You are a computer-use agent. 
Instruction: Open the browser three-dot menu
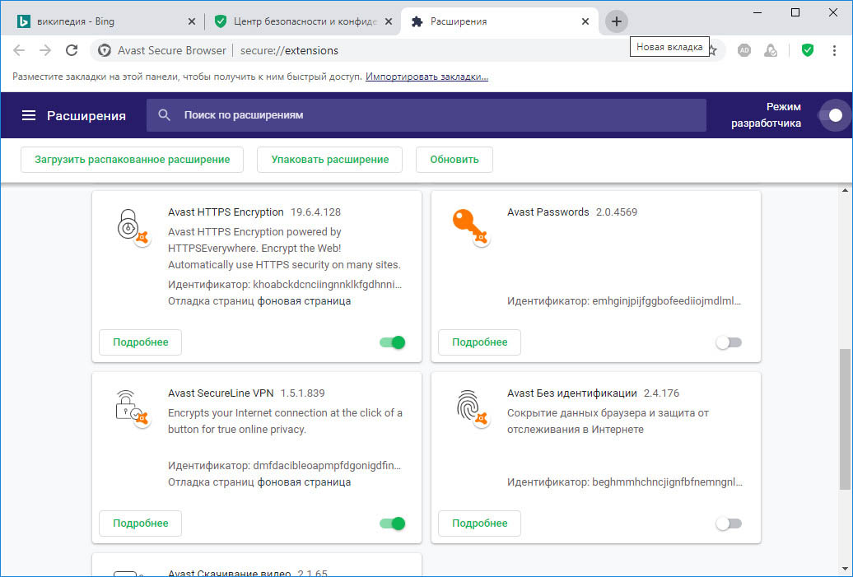[x=834, y=50]
